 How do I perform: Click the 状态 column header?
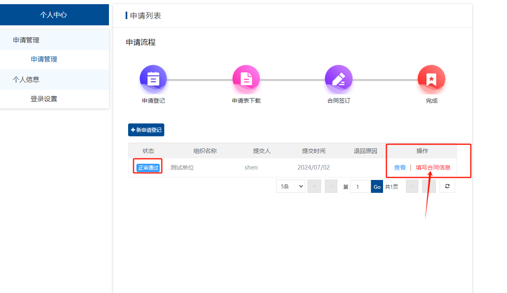tap(148, 151)
